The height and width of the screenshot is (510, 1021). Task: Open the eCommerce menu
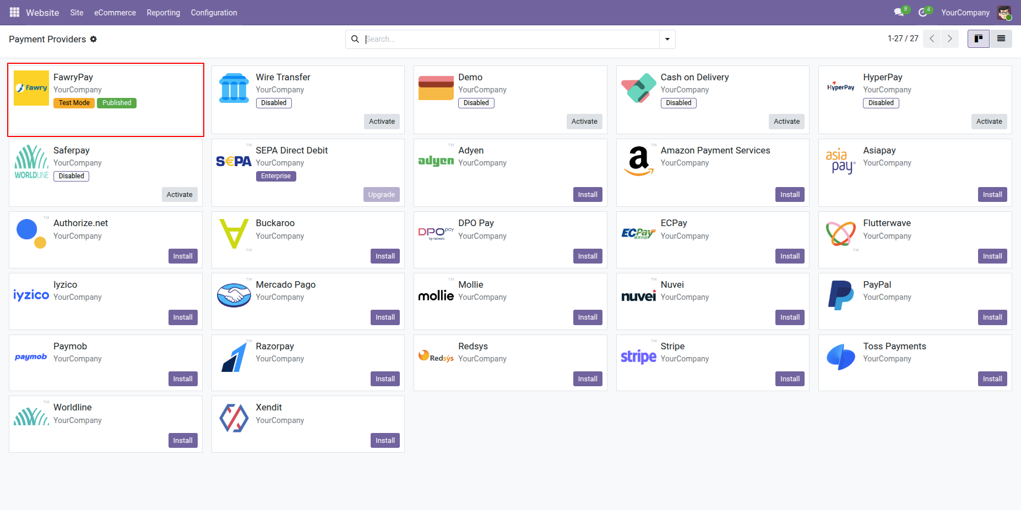(115, 13)
